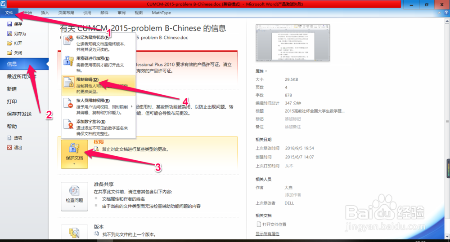Click the Add comments (添加备注) field

(293, 127)
